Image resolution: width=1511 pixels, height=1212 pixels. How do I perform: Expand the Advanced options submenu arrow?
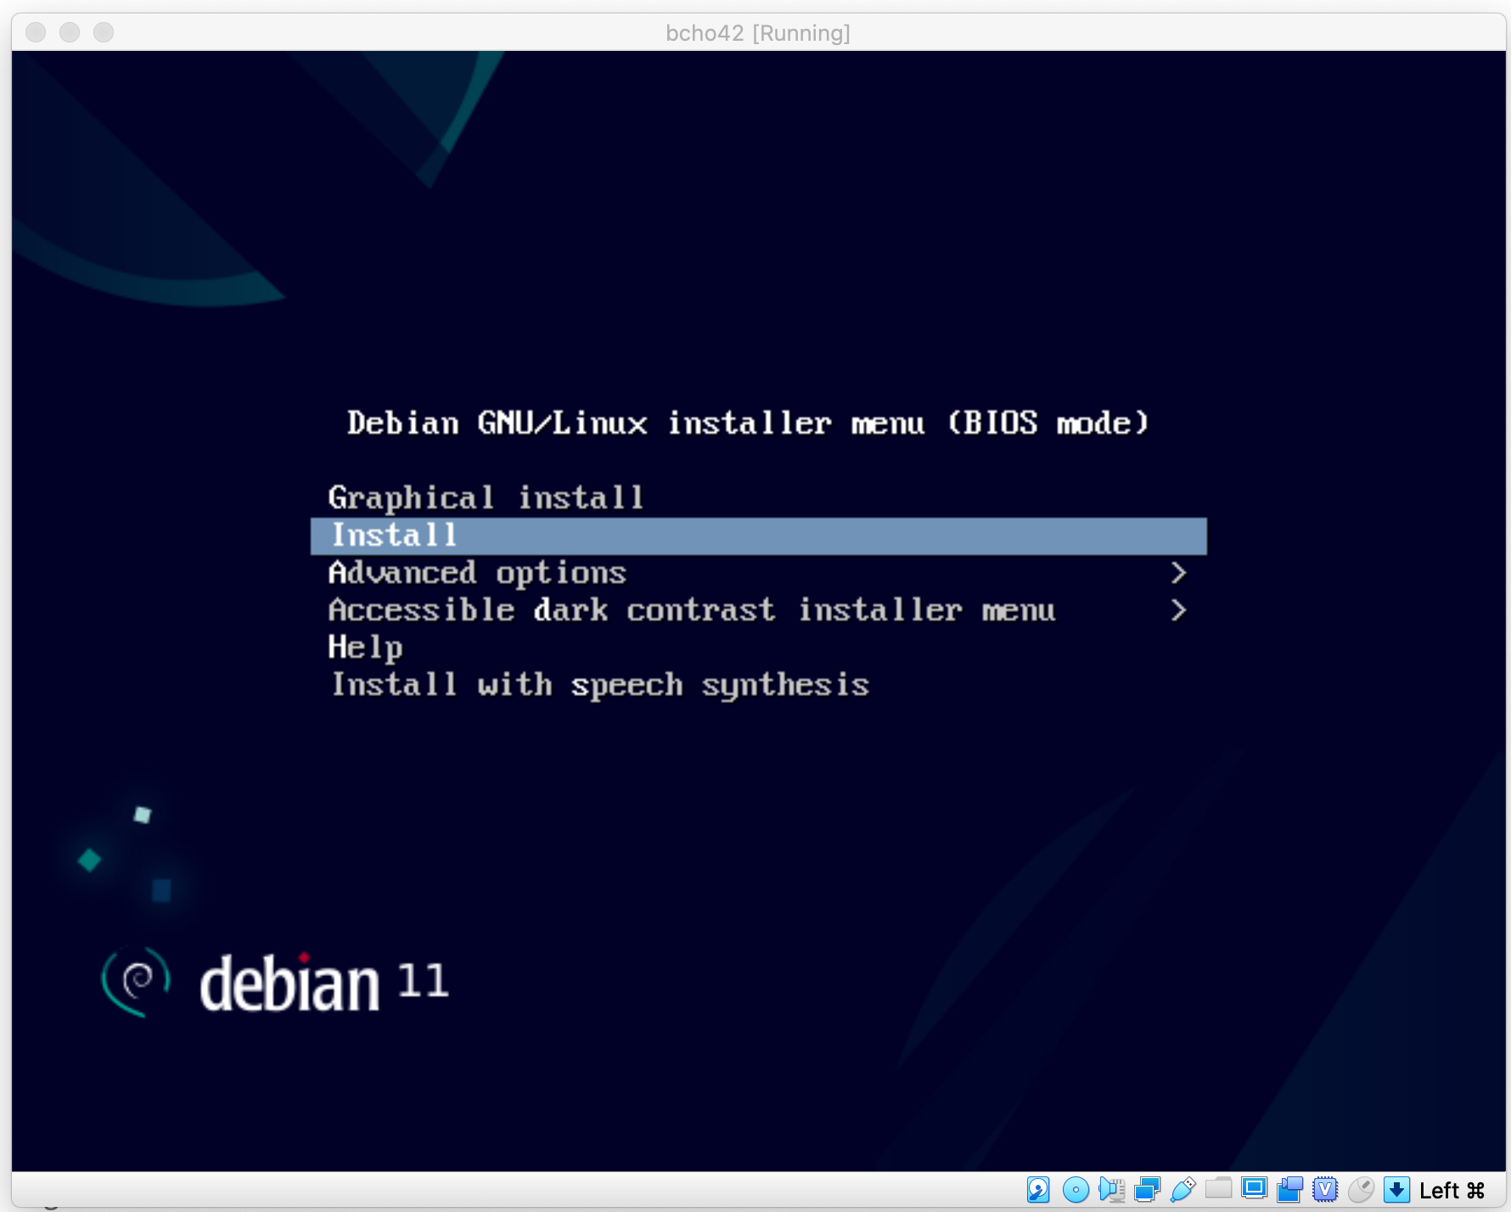tap(1178, 573)
